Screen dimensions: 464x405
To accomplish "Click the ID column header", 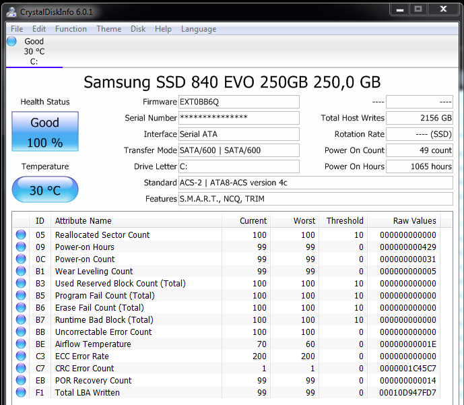I will [40, 220].
